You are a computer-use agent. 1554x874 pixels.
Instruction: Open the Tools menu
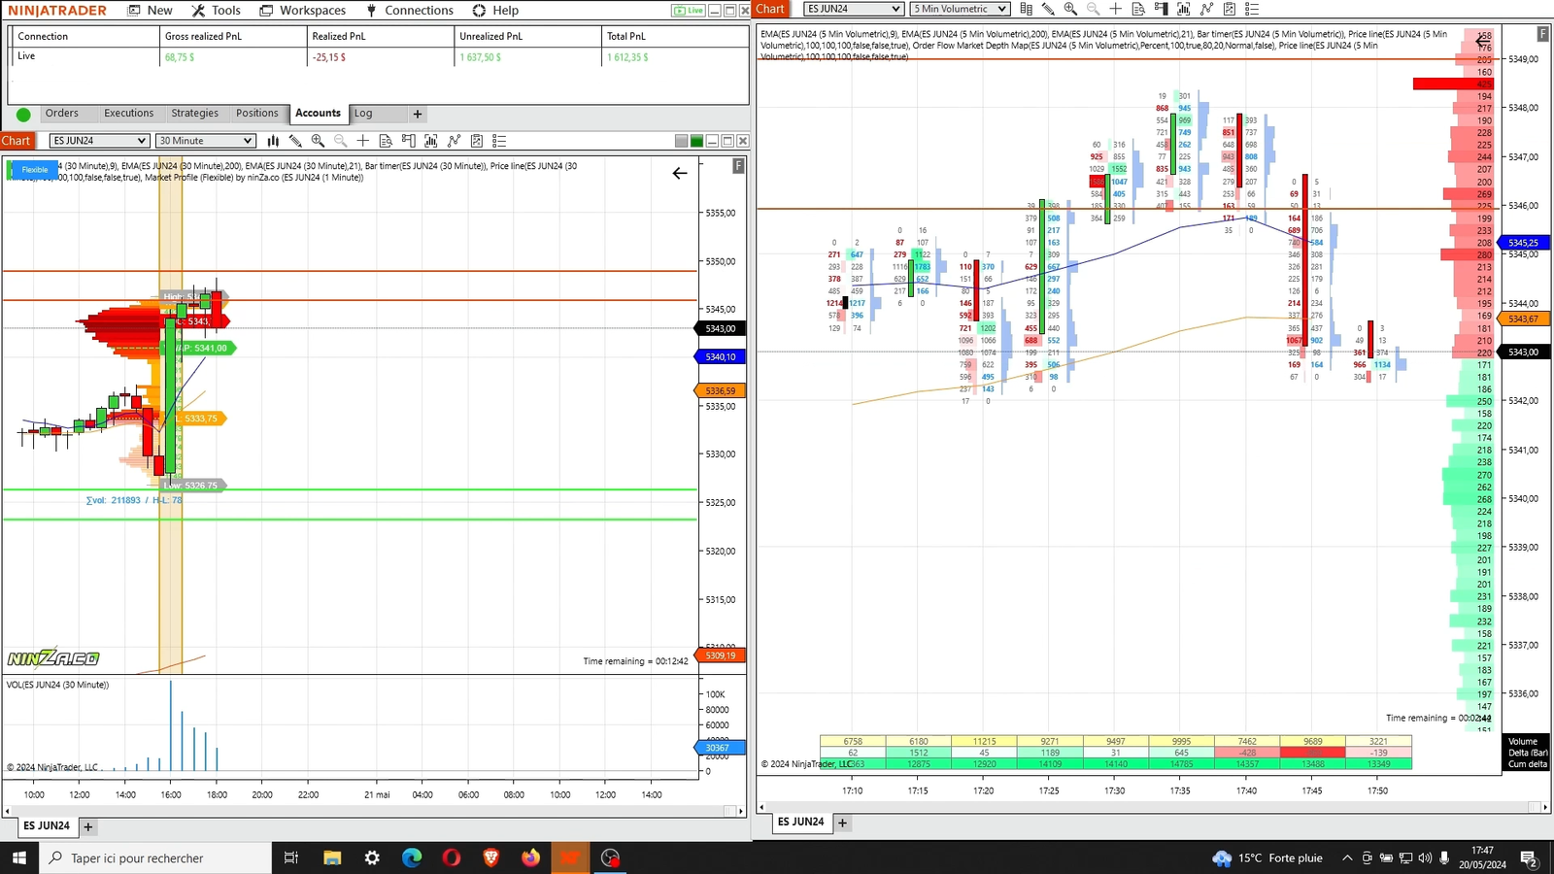coord(216,10)
